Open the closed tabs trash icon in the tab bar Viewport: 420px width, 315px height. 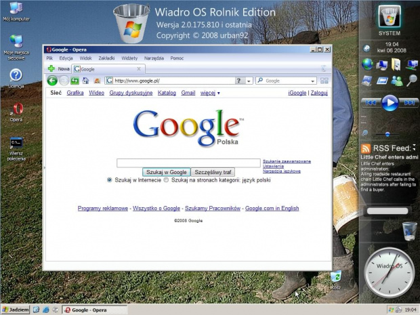point(324,69)
